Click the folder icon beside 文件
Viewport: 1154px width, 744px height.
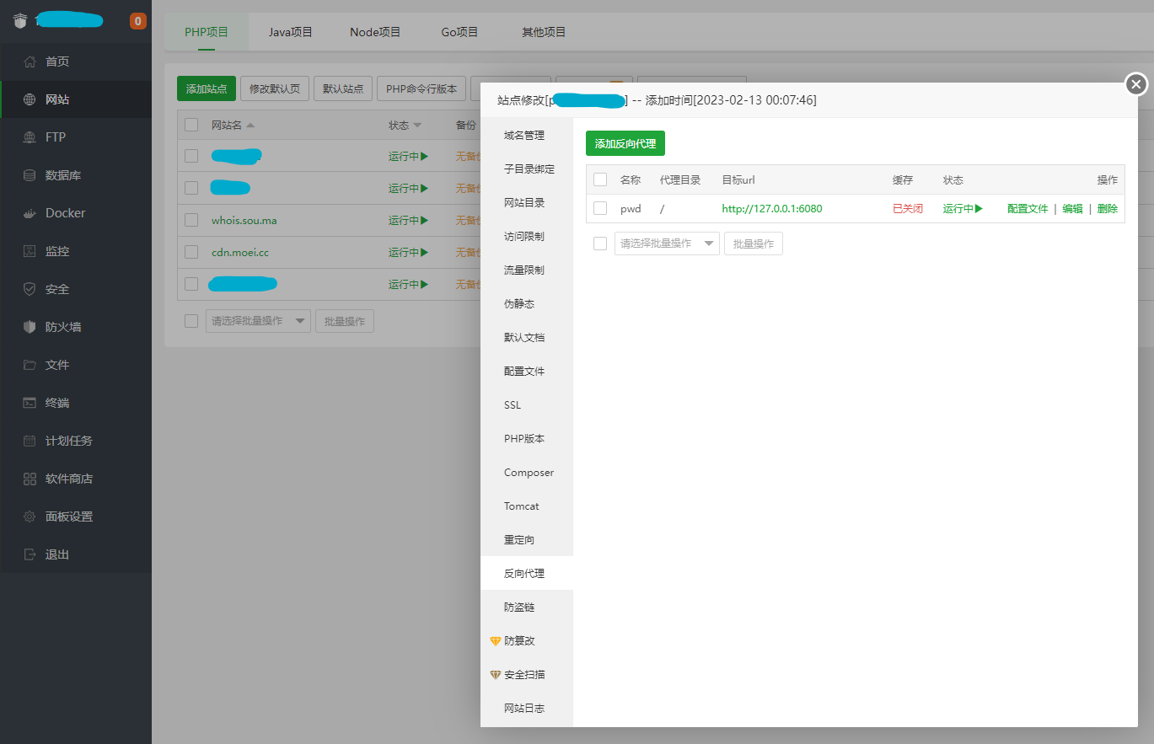30,365
